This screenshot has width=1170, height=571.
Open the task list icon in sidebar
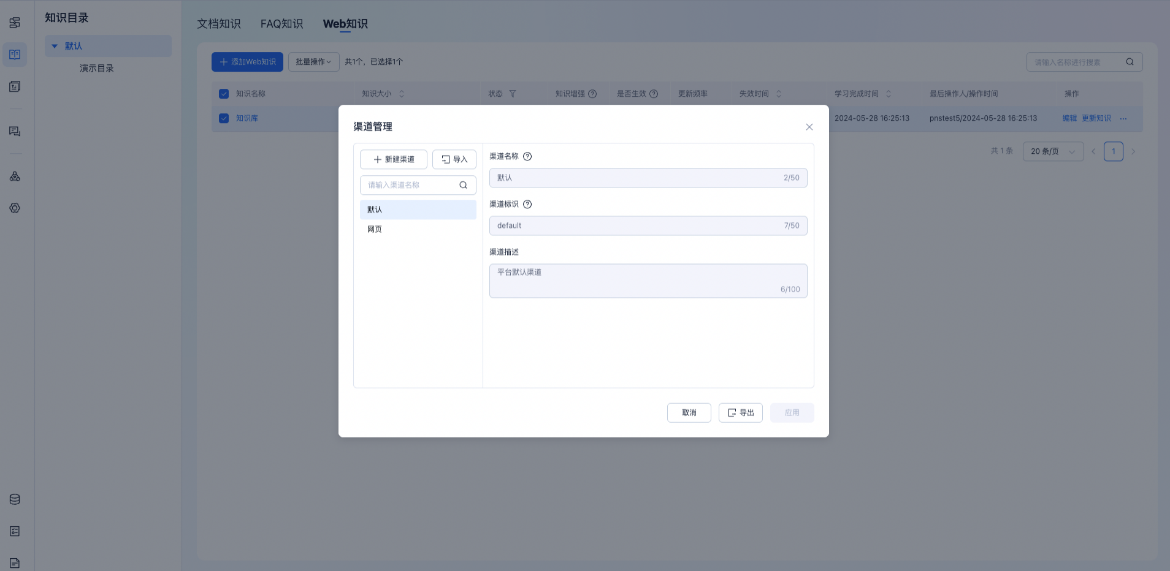[x=15, y=531]
